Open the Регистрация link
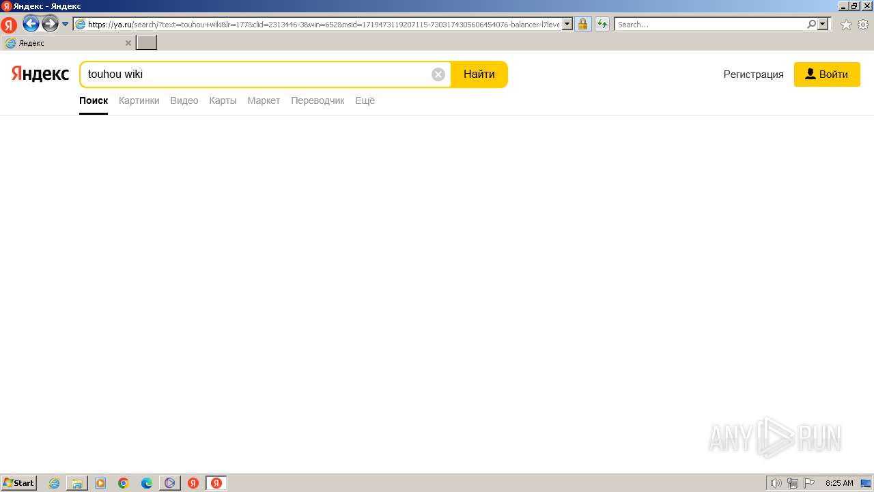The image size is (874, 492). [x=754, y=74]
